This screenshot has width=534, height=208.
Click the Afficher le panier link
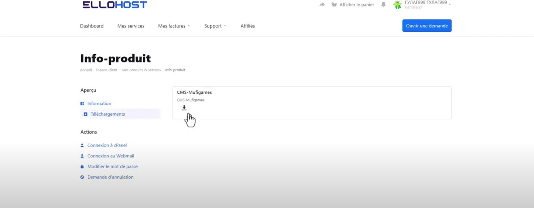click(x=356, y=5)
